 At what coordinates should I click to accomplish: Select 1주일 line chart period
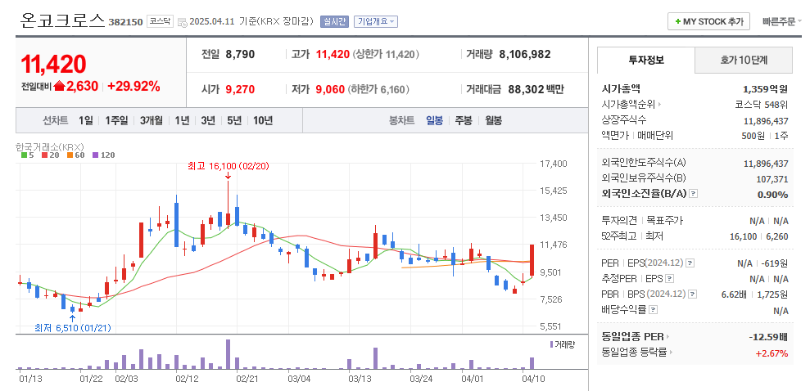[116, 121]
